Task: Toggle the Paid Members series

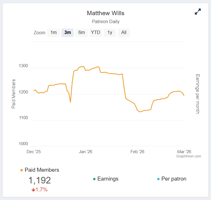Action: pos(42,170)
